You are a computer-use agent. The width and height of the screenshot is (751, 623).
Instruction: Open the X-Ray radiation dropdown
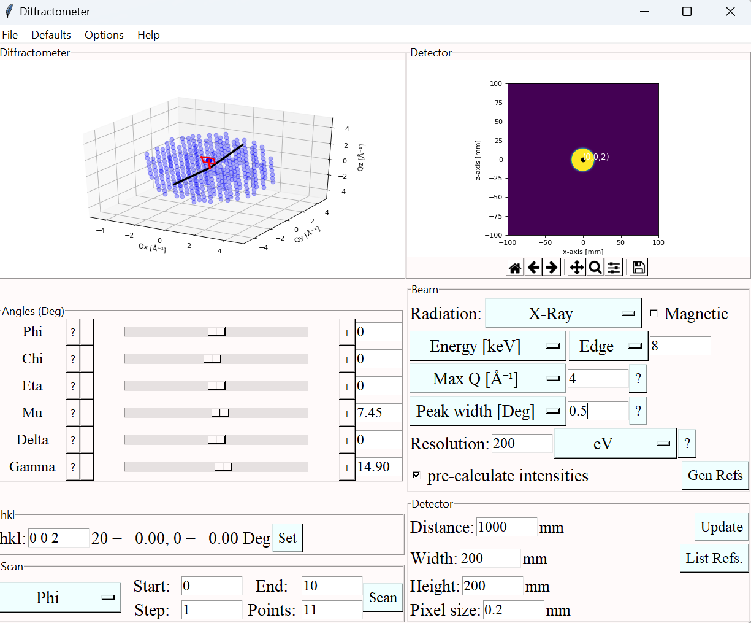[x=563, y=313]
